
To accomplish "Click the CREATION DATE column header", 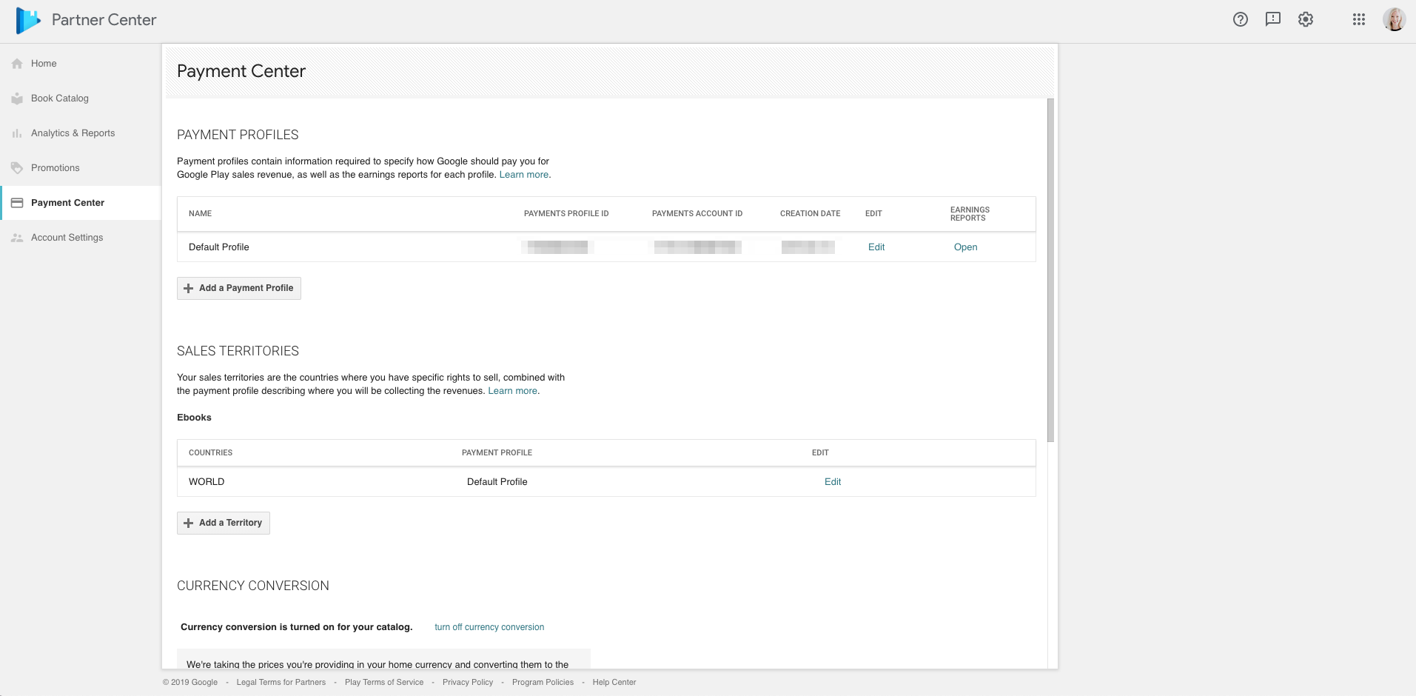I will click(811, 214).
